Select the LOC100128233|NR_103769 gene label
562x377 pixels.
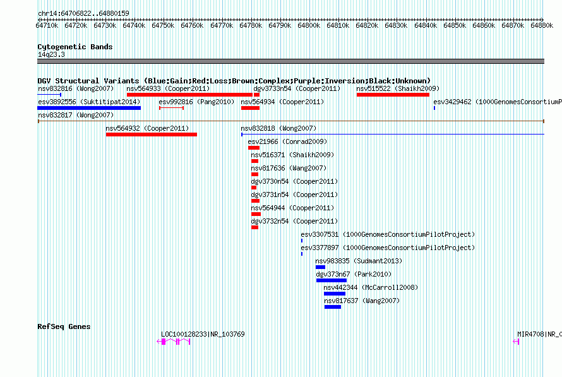point(203,334)
